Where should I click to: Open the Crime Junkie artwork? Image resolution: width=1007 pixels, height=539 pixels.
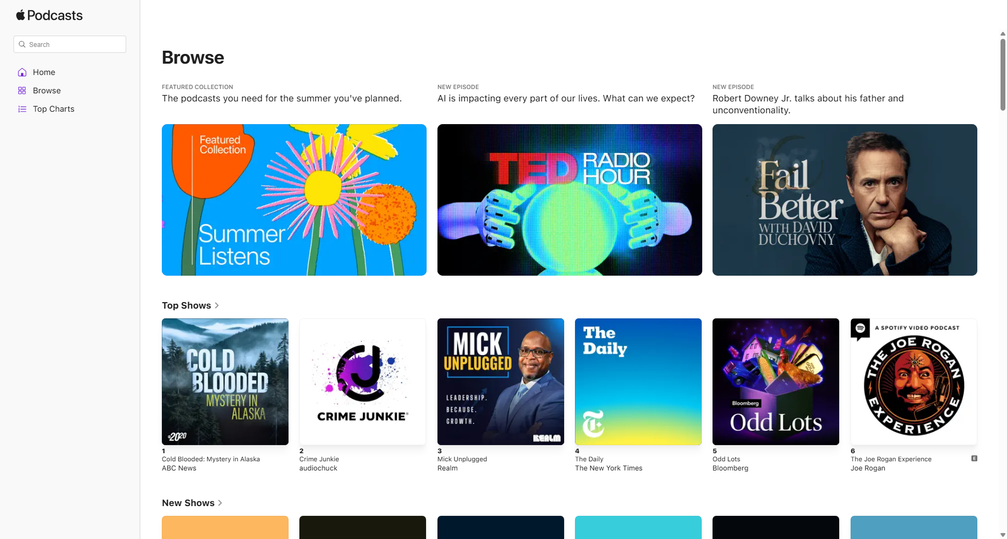(362, 381)
